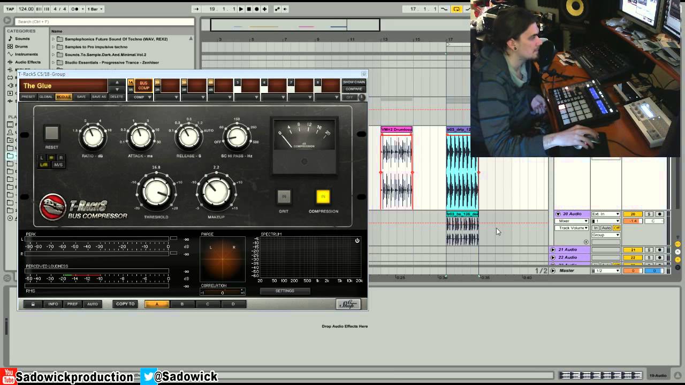The width and height of the screenshot is (685, 385).
Task: Click the ATTACK knob
Action: (141, 137)
